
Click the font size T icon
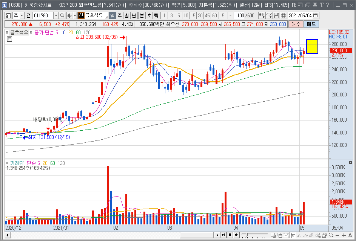[x=322, y=5]
